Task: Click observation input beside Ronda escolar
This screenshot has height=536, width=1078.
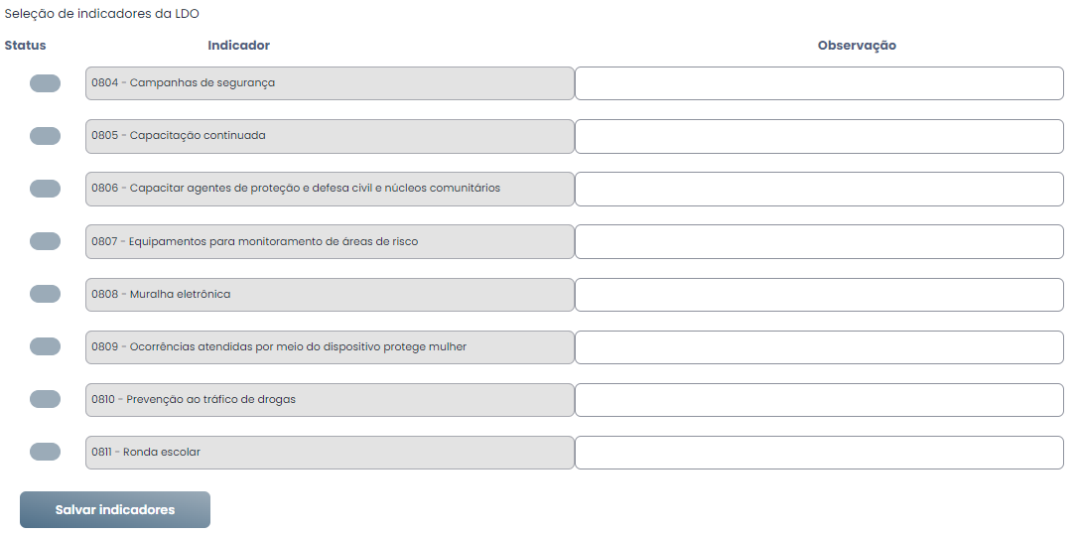Action: point(819,453)
